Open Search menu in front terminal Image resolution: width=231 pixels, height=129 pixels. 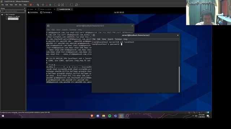pyautogui.click(x=110, y=39)
